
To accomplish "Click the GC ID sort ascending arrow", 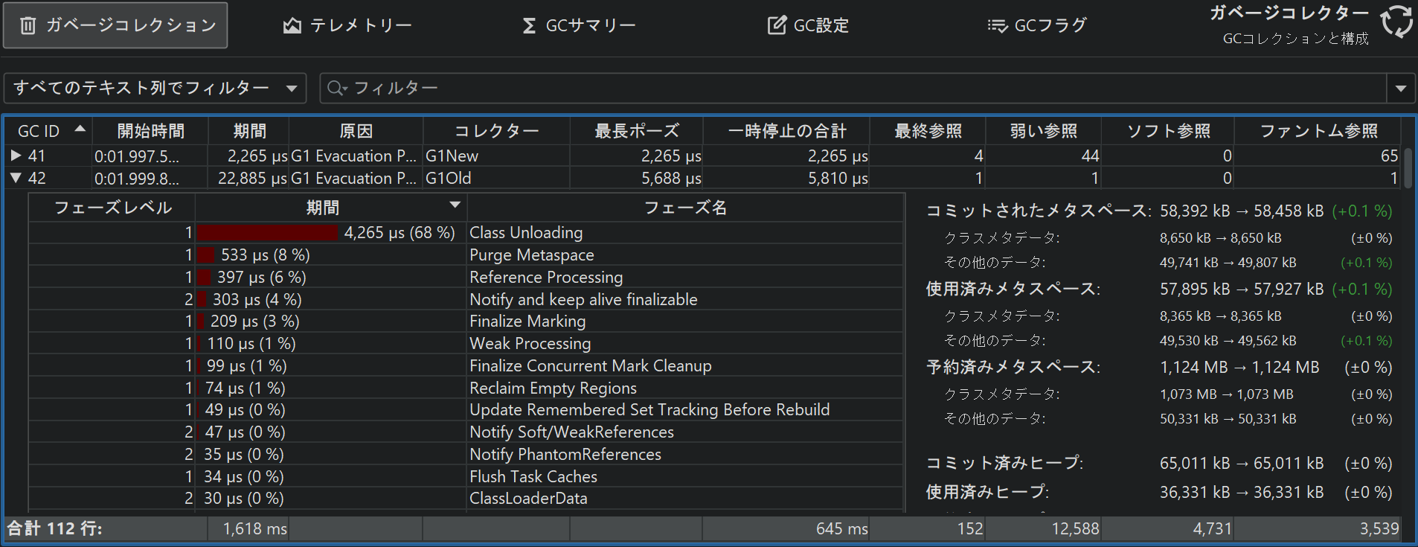I will [80, 129].
